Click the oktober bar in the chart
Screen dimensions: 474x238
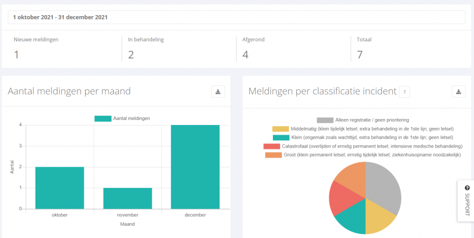tap(59, 188)
